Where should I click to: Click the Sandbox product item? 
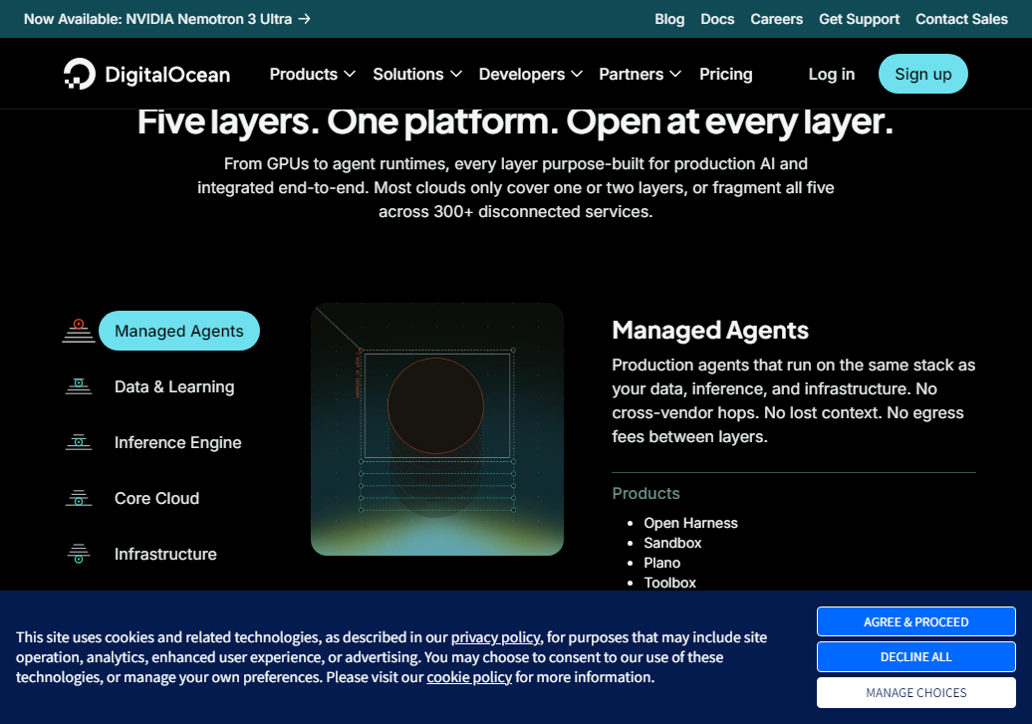click(672, 543)
